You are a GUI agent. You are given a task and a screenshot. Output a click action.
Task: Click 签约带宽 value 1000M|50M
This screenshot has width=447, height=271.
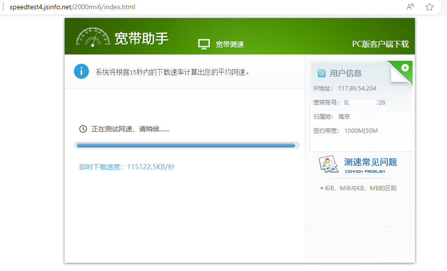coord(361,131)
